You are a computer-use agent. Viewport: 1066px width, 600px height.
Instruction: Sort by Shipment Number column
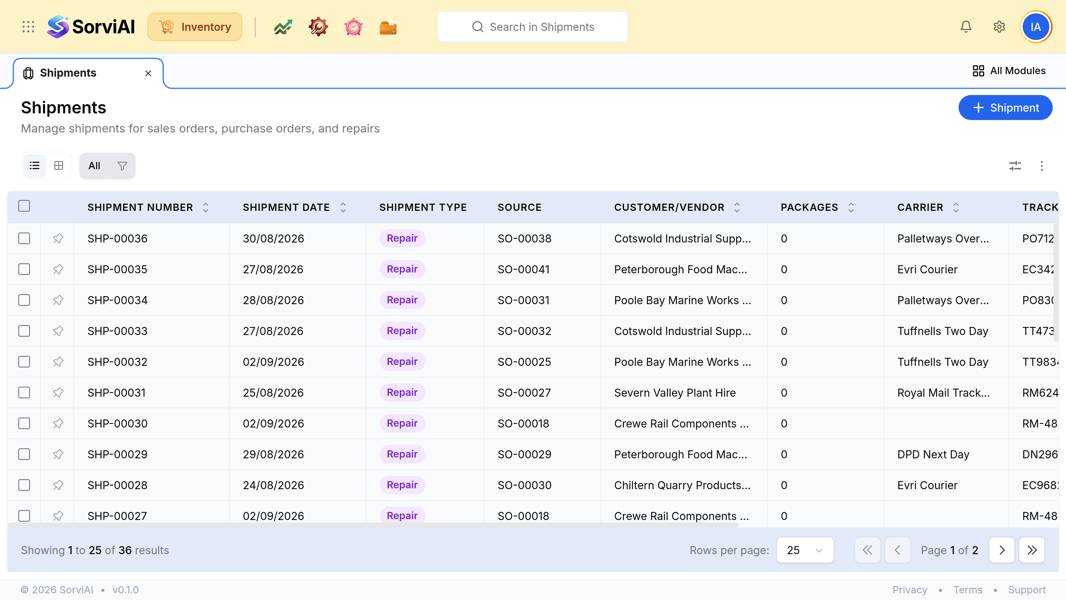point(206,207)
